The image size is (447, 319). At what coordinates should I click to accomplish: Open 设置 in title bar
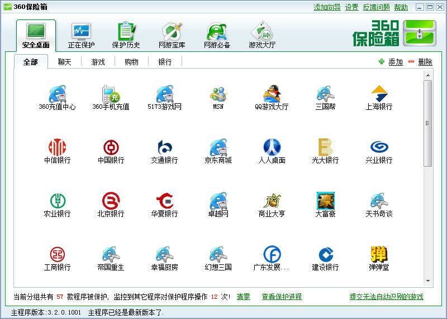click(x=352, y=7)
